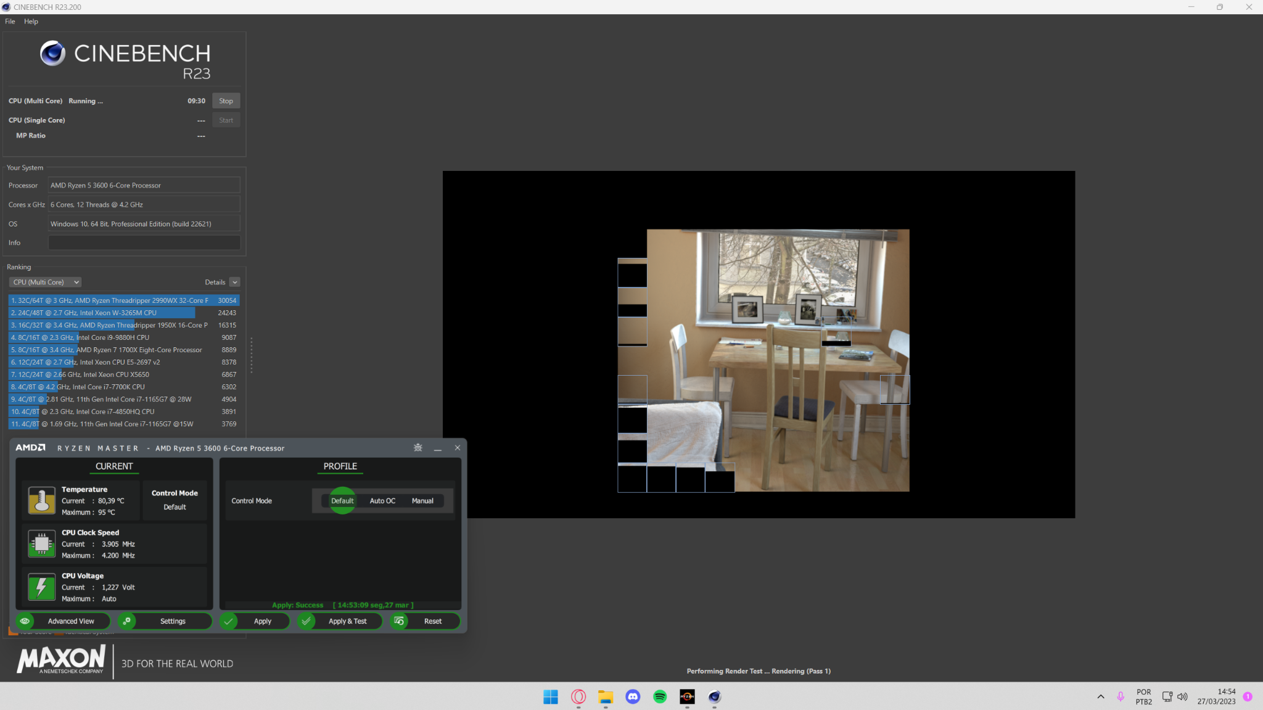Click the Apply & Test button
This screenshot has width=1263, height=710.
pyautogui.click(x=340, y=621)
